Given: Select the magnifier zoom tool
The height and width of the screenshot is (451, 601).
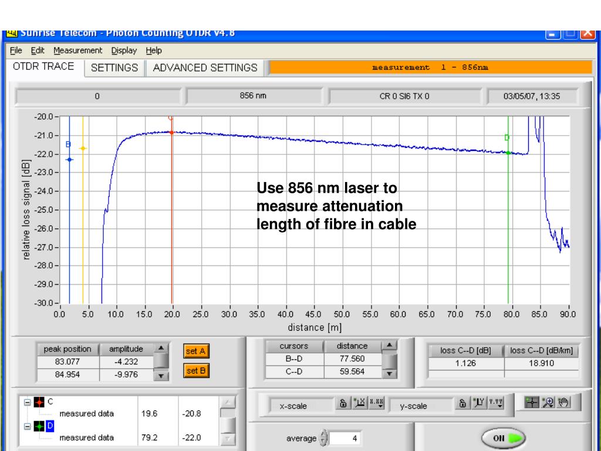Looking at the screenshot, I should (548, 402).
